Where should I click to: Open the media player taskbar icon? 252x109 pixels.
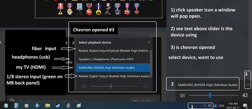pyautogui.click(x=26, y=105)
